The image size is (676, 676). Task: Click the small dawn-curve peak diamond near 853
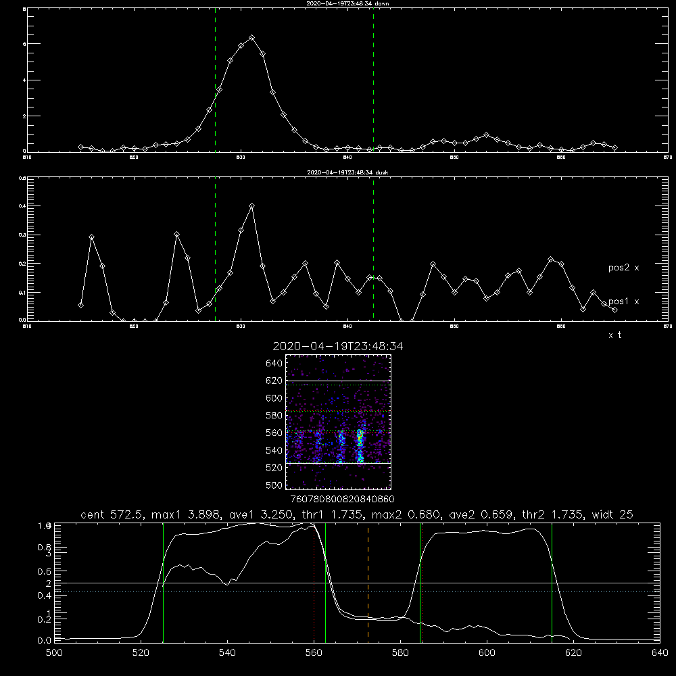[486, 135]
